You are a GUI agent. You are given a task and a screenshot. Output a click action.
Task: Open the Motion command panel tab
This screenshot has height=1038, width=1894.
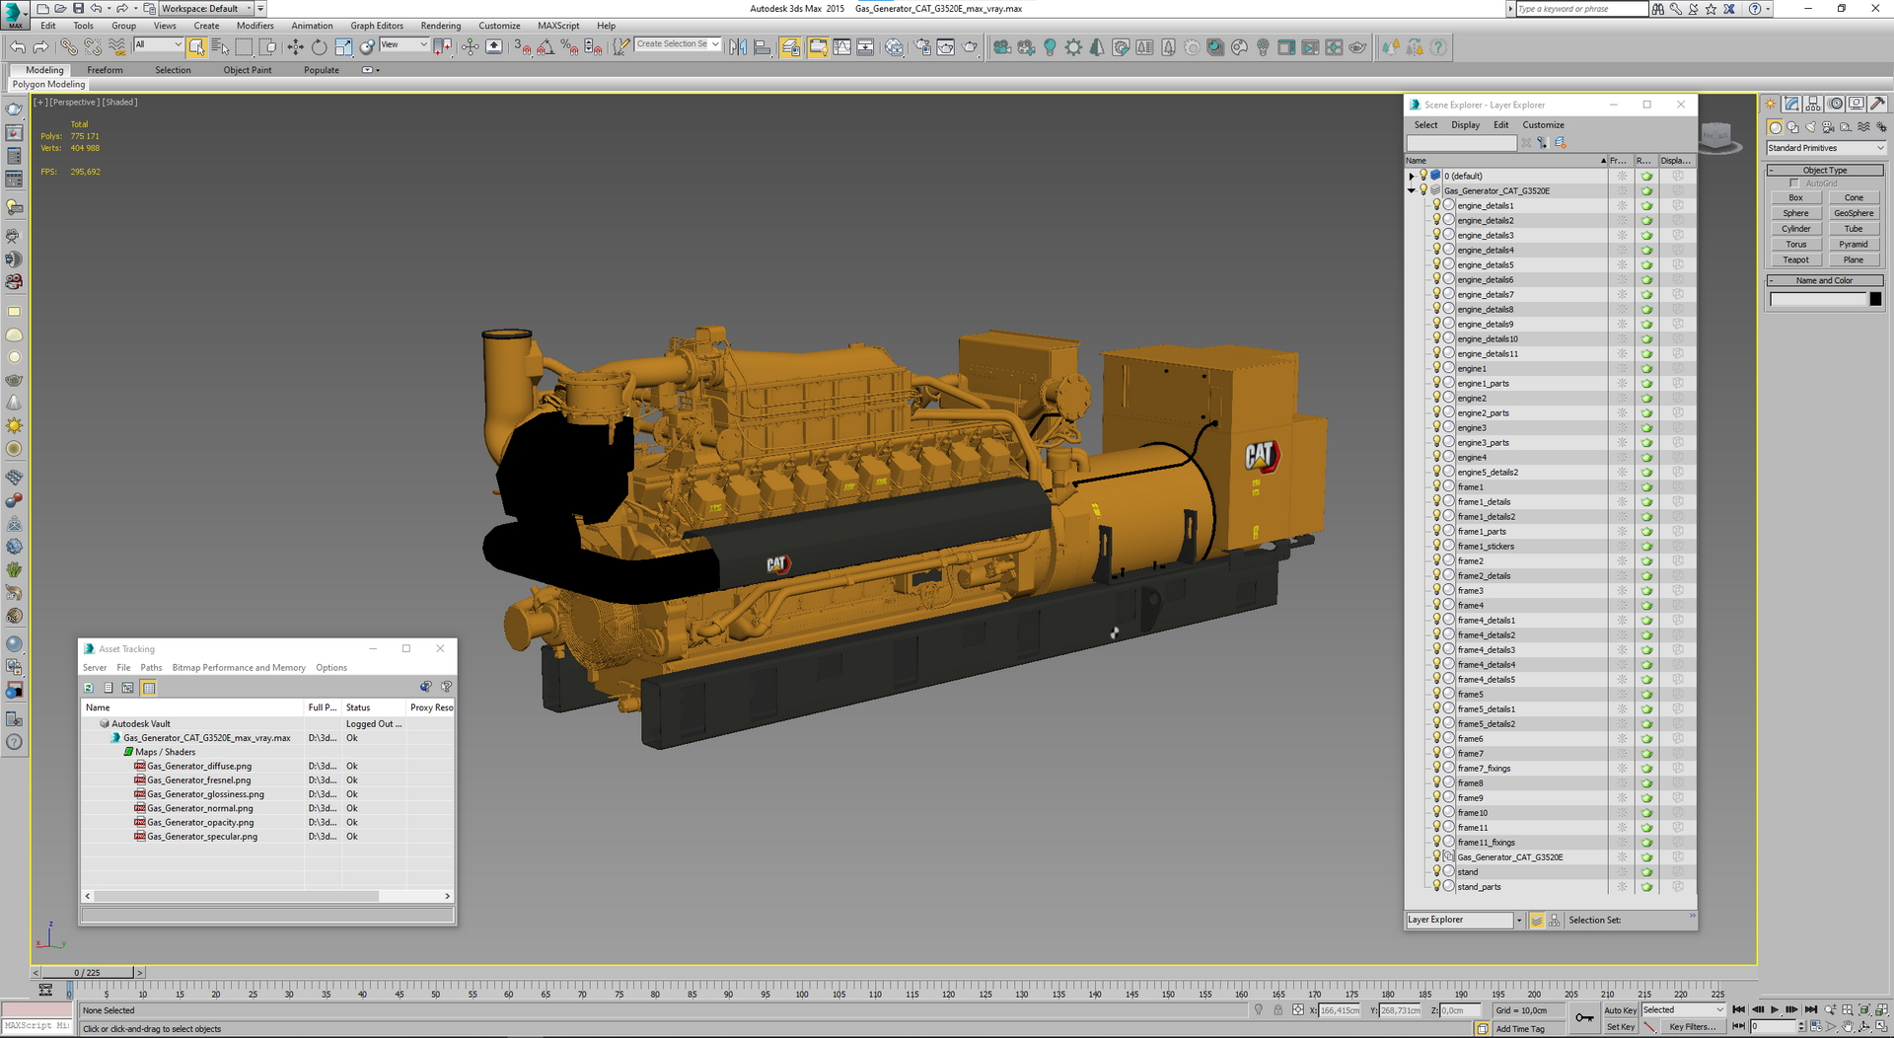point(1835,104)
